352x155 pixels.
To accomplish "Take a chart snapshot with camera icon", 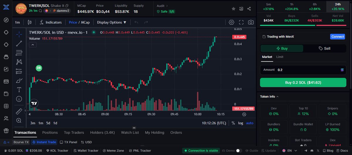I will pos(251,22).
